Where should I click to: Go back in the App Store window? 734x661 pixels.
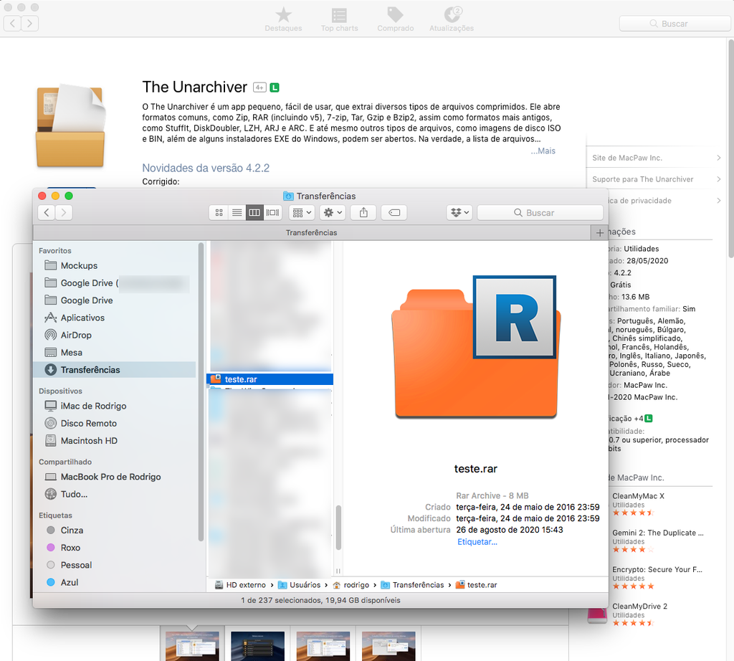coord(13,23)
